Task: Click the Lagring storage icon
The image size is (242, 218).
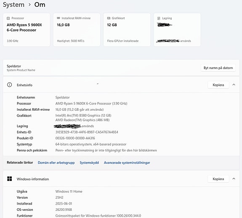Action: click(x=159, y=18)
